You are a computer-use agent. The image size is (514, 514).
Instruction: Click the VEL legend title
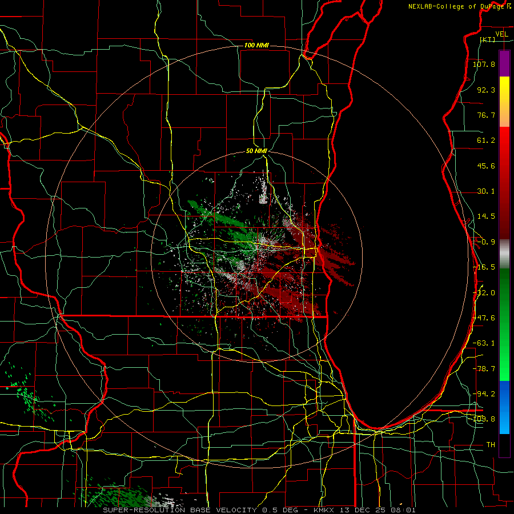501,34
